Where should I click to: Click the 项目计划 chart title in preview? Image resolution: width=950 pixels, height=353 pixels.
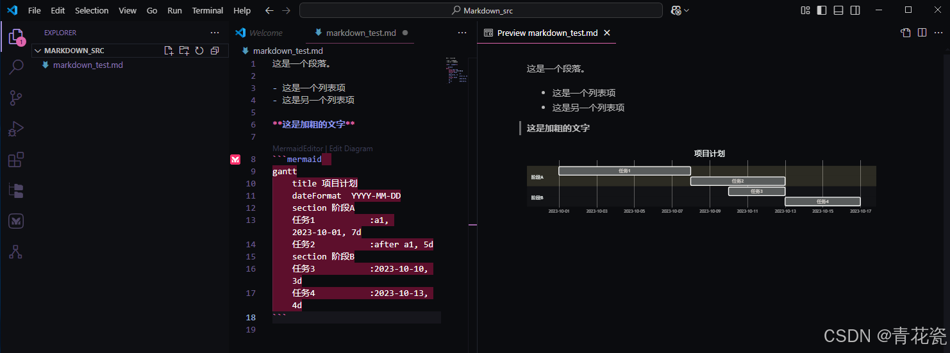709,154
